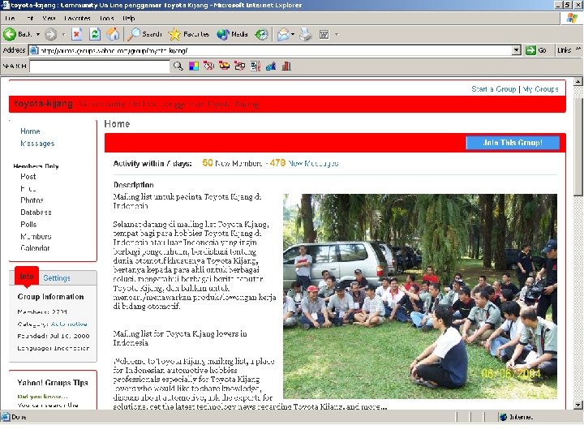Open the Mail icon dropdown arrow
584x438 pixels.
[293, 34]
